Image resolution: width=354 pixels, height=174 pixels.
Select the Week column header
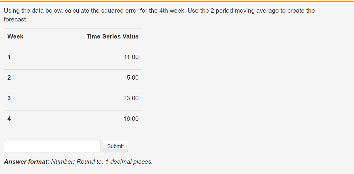[x=15, y=36]
